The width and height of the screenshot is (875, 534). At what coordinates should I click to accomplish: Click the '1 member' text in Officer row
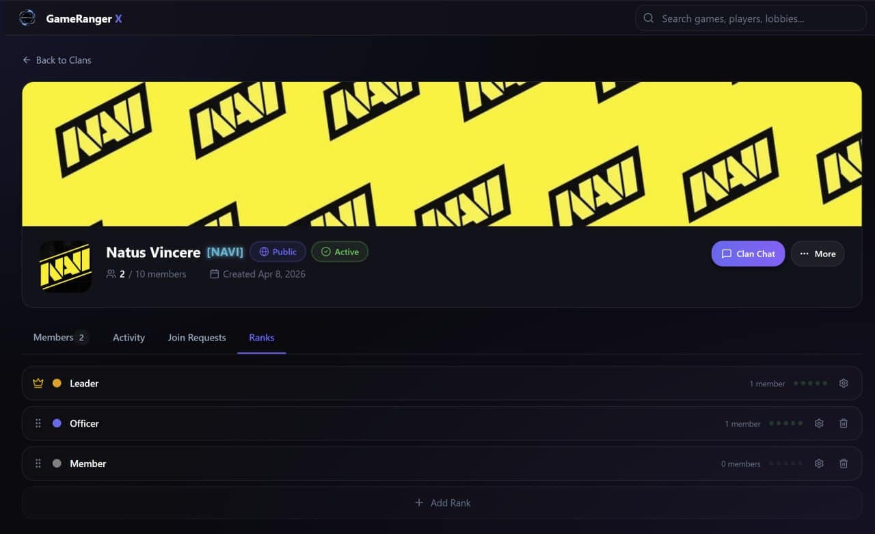[x=742, y=424]
